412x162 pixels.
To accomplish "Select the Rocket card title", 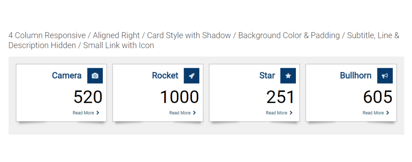I will (165, 76).
